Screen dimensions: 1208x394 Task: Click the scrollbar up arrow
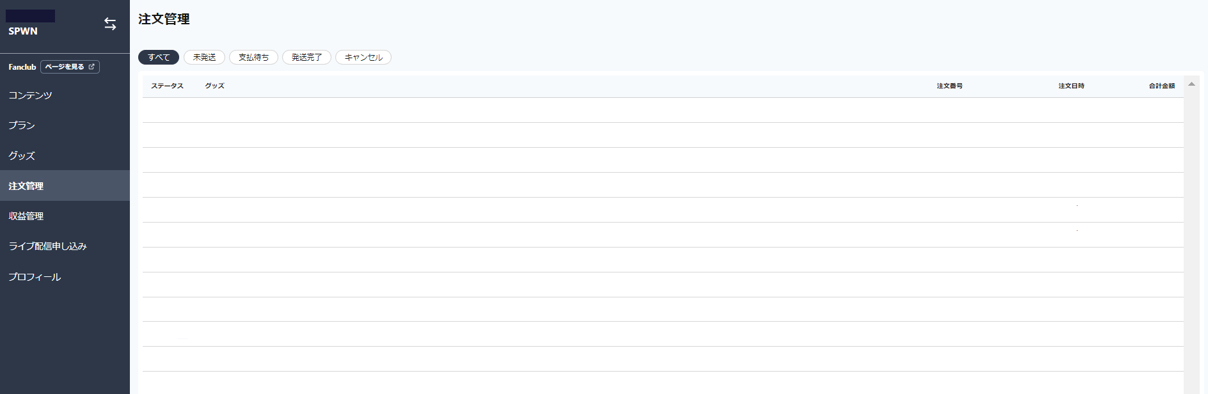tap(1191, 84)
